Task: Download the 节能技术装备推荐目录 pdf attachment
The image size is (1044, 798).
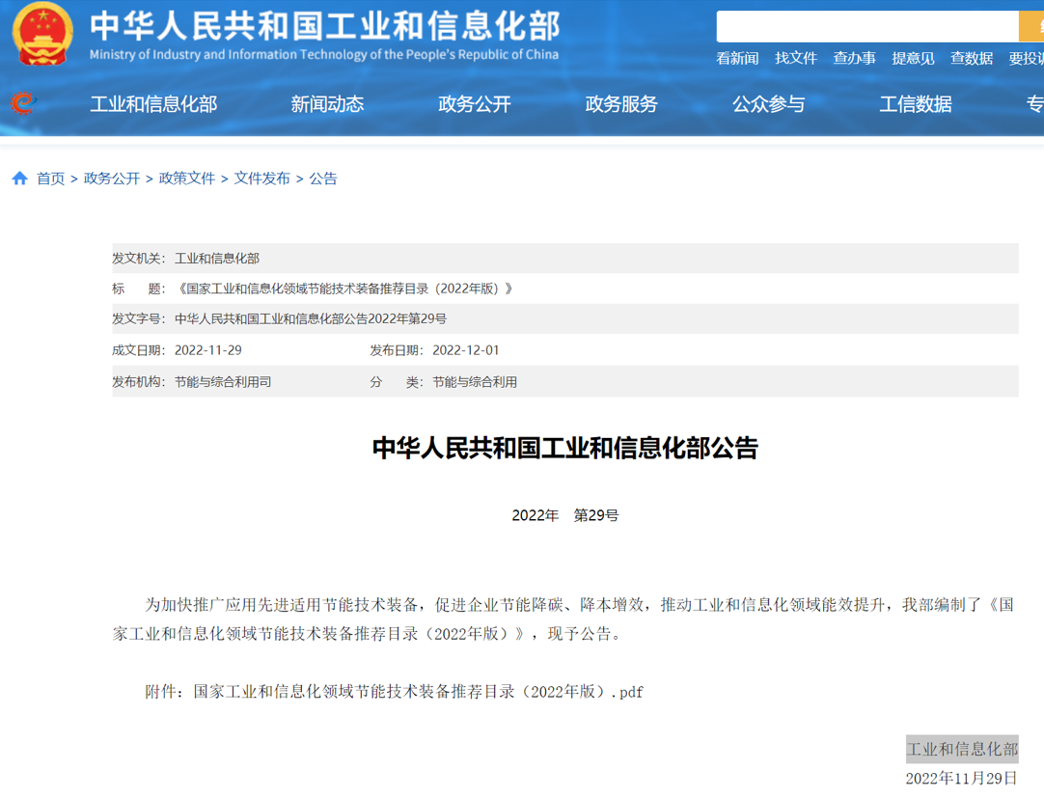Action: coord(418,692)
